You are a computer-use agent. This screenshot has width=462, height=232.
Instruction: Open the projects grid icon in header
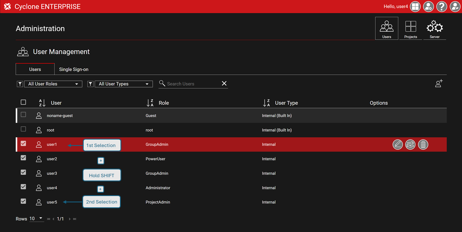415,7
